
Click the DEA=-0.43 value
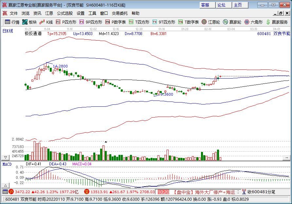point(58,164)
